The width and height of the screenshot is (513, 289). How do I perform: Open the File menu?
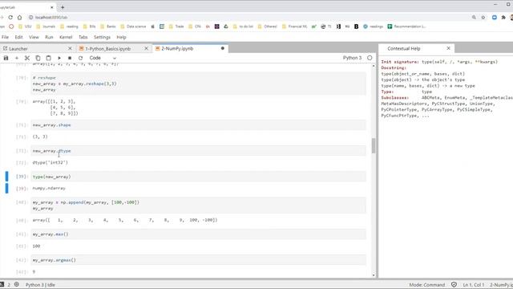6,38
